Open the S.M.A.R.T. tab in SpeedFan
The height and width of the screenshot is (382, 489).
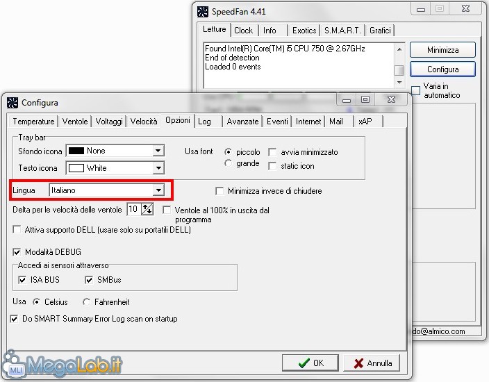[x=342, y=31]
